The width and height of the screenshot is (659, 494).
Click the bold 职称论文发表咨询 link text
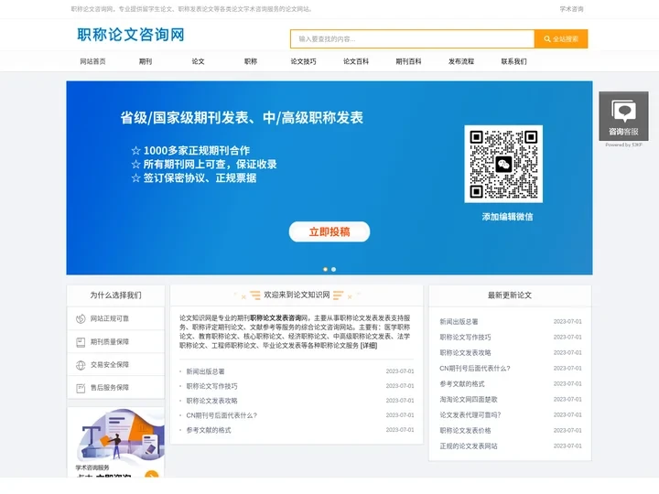(276, 318)
